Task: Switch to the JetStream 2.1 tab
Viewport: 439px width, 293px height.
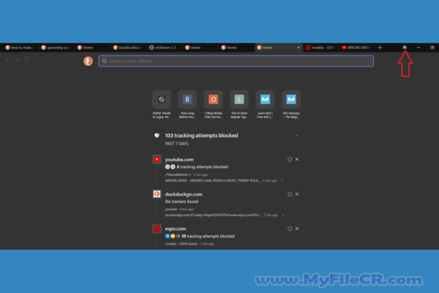Action: pos(164,48)
